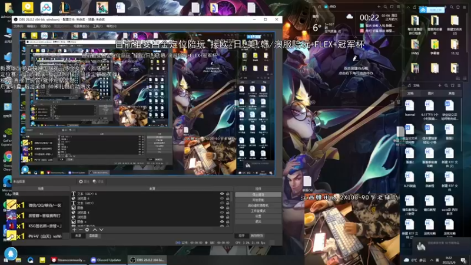Collapse the folder widget with its chevron

click(408, 7)
